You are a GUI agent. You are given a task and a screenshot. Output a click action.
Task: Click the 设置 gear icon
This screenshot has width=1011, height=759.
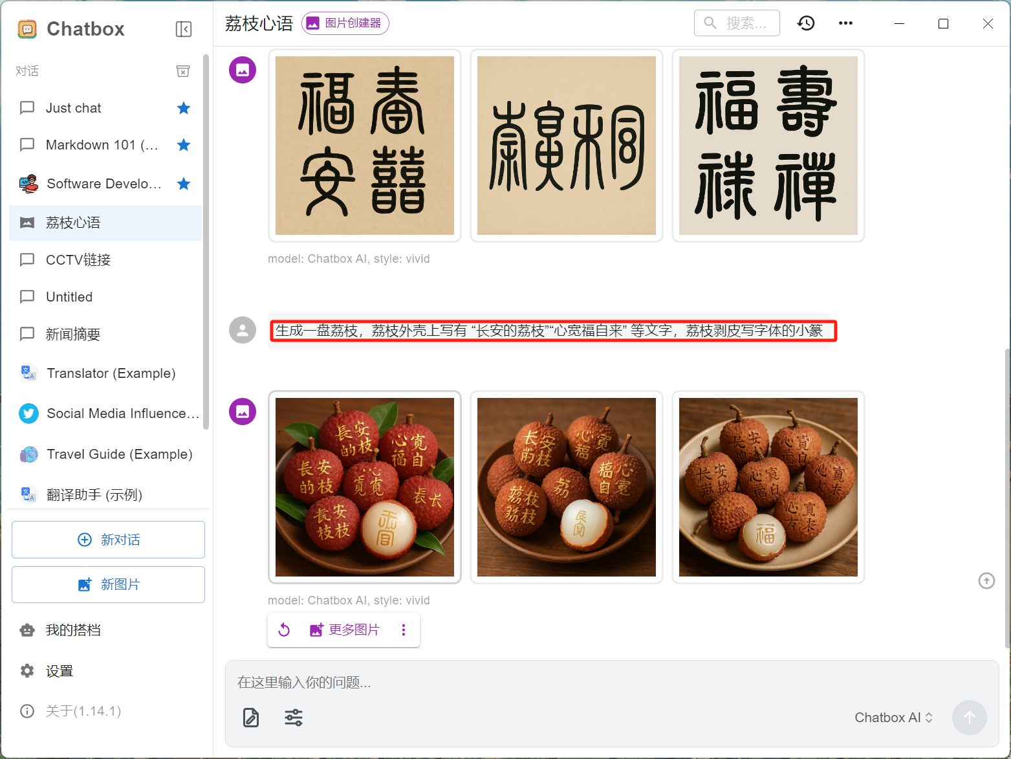pos(27,671)
